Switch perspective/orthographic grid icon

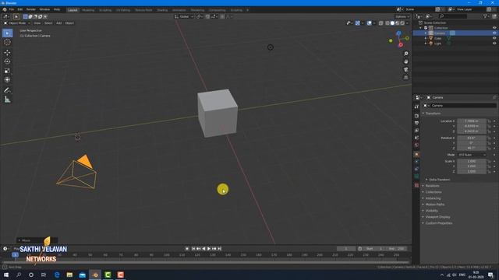[x=405, y=78]
